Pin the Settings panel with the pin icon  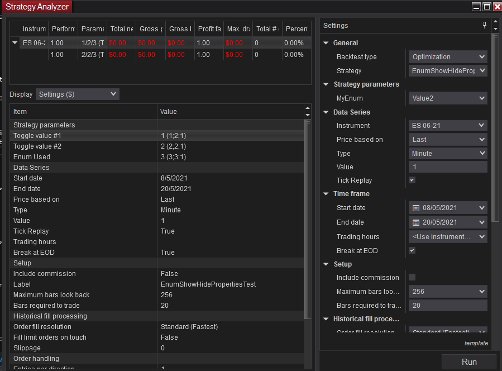(x=485, y=26)
